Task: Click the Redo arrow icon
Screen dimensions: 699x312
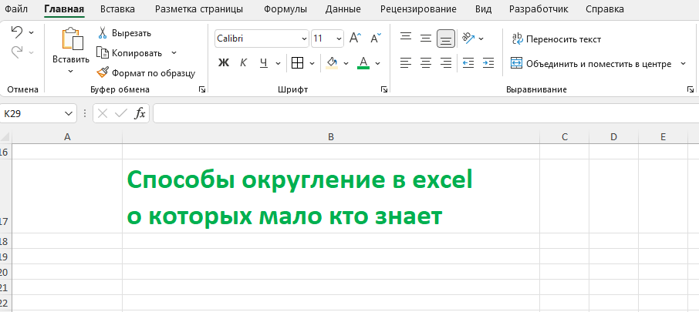Action: tap(17, 52)
